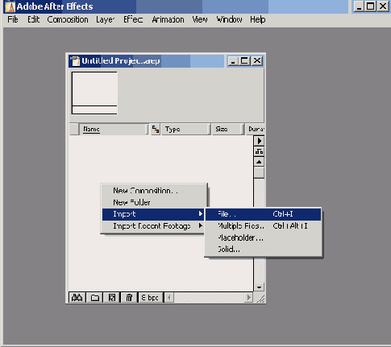The height and width of the screenshot is (347, 391).
Task: Maximize the Untitled Project window
Action: [x=244, y=61]
